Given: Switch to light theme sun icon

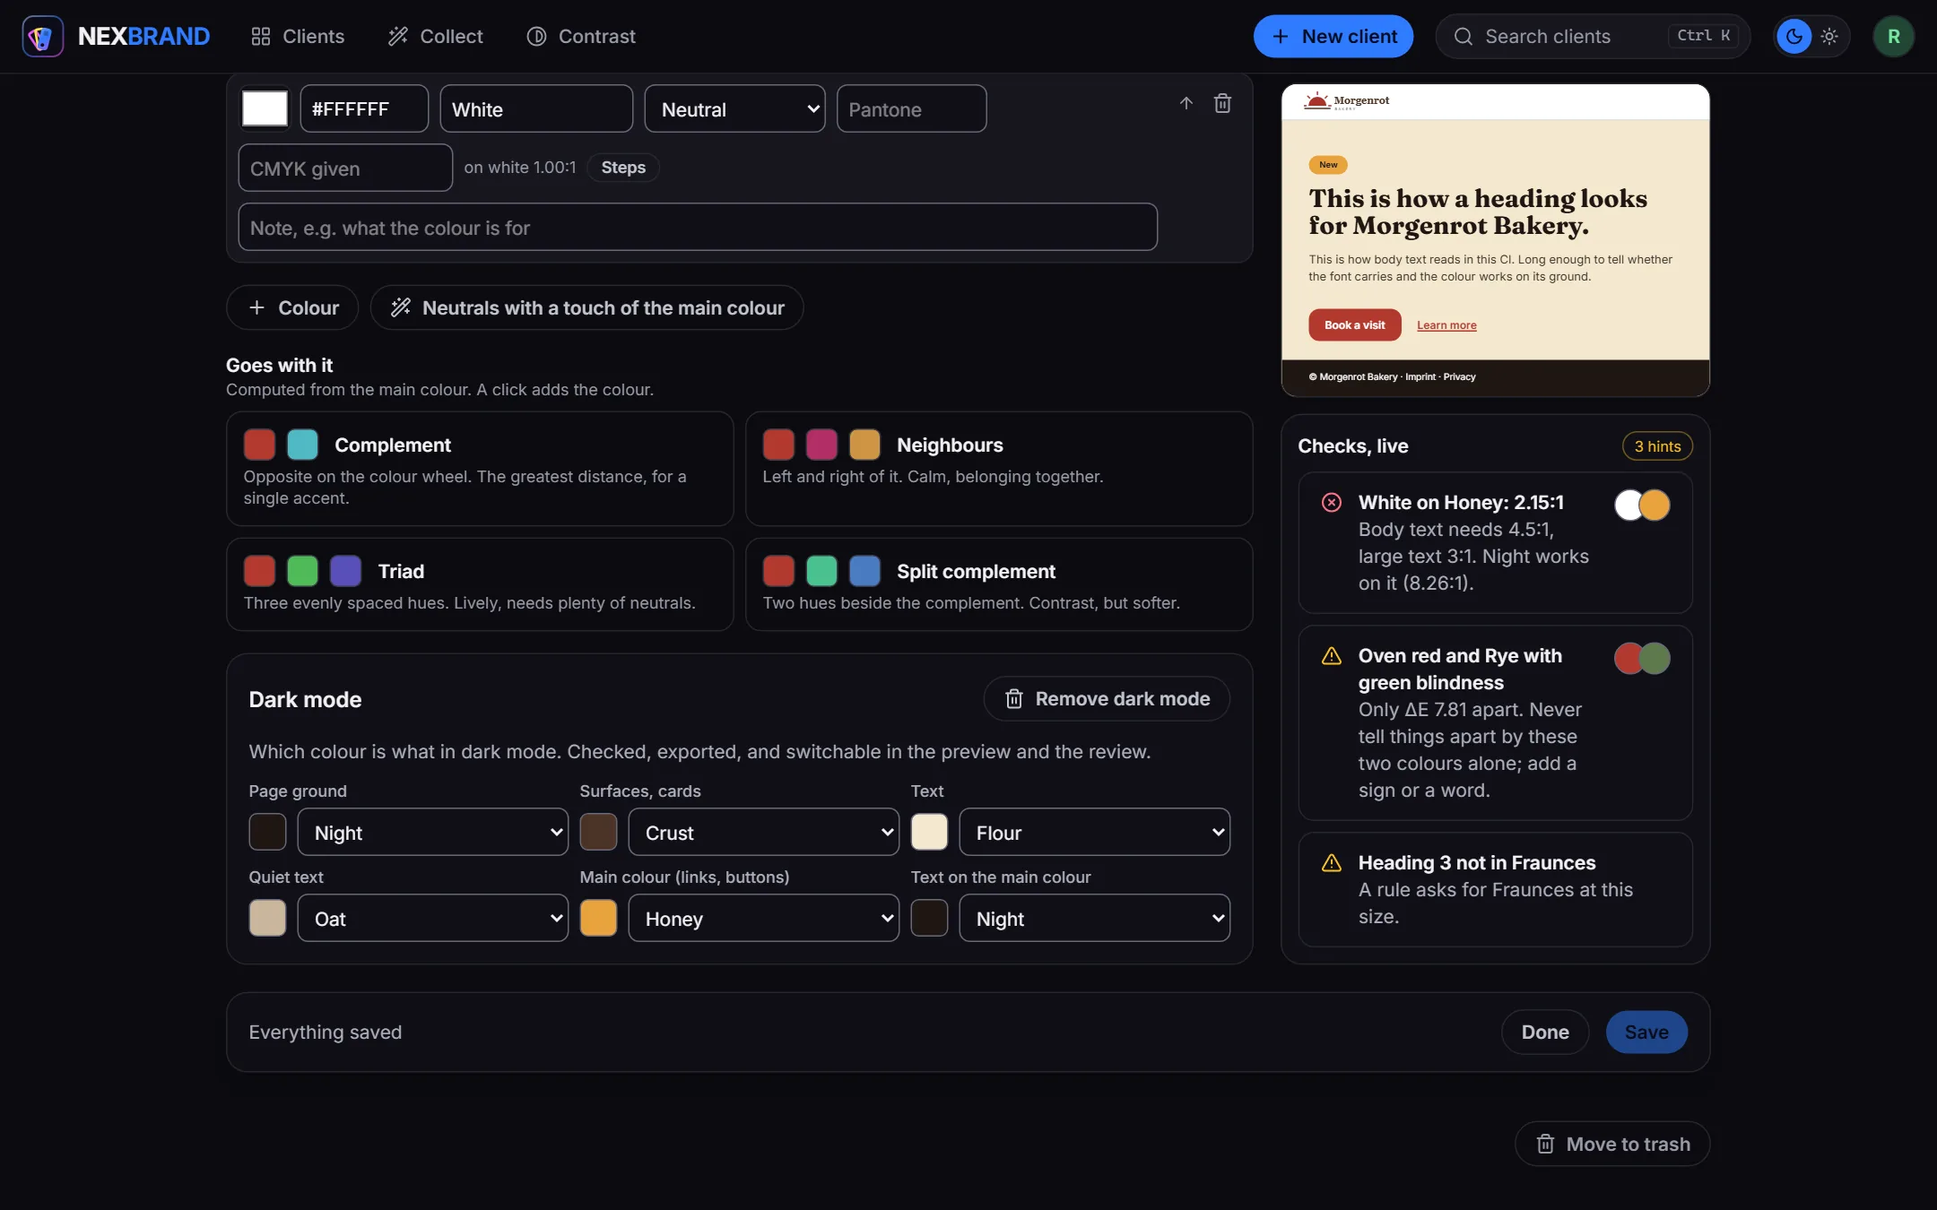Looking at the screenshot, I should click(x=1829, y=37).
